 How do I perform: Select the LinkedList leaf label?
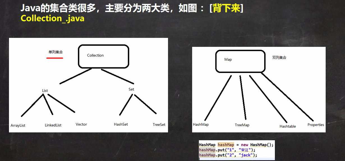53,125
